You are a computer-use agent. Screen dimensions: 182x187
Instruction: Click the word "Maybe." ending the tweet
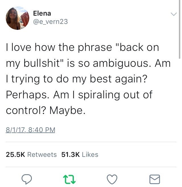click(x=67, y=110)
